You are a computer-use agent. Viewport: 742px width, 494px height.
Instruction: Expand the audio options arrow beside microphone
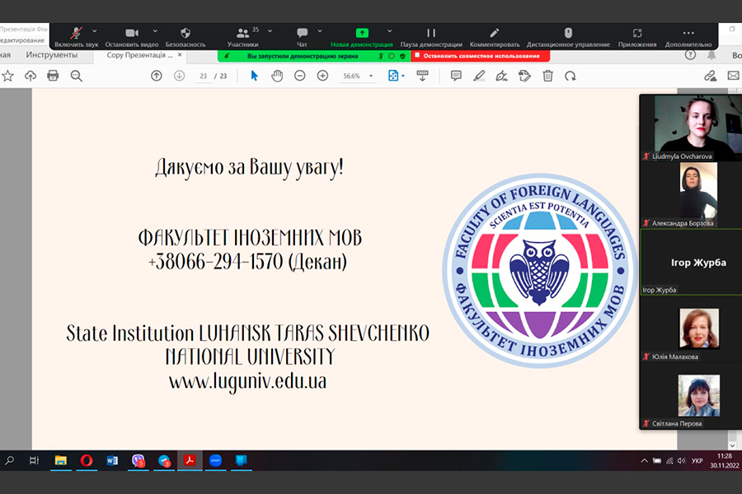point(94,31)
